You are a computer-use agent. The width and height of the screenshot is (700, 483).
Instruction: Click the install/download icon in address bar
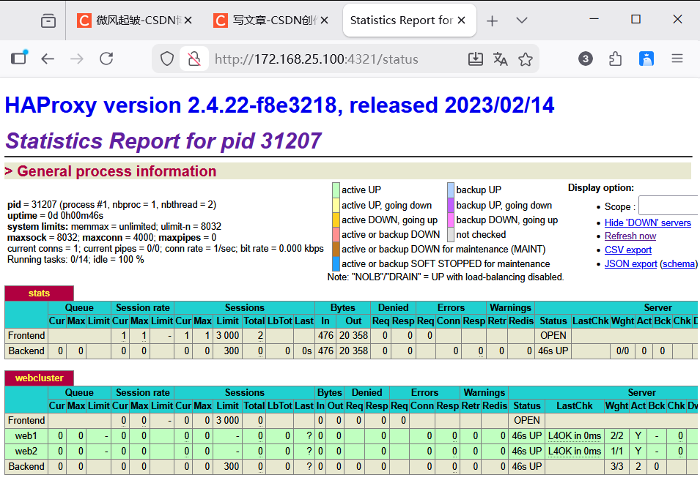point(476,59)
